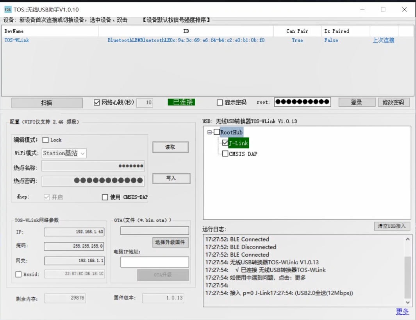Click the 清空USB接入 button
This screenshot has width=416, height=320.
click(392, 226)
